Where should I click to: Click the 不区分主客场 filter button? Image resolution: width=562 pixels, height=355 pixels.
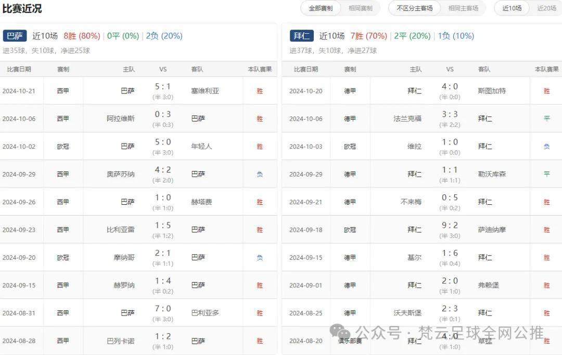click(414, 8)
